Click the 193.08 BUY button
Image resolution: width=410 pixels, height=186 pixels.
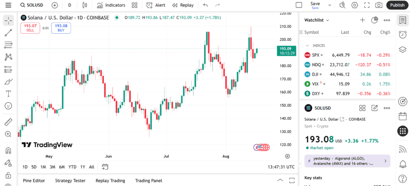coord(61,28)
